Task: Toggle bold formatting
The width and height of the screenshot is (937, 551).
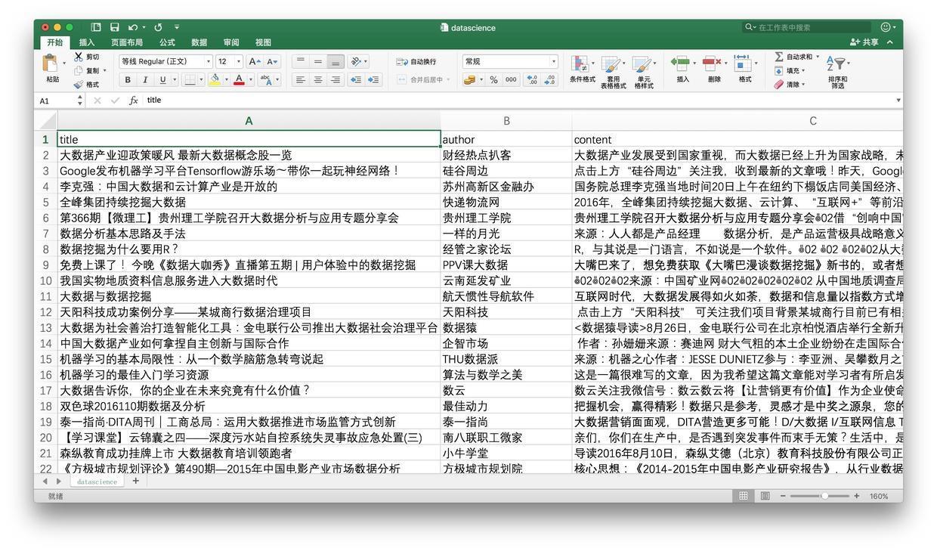Action: click(x=128, y=79)
